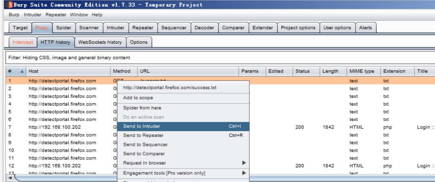Choose Send to Intruder

click(183, 126)
